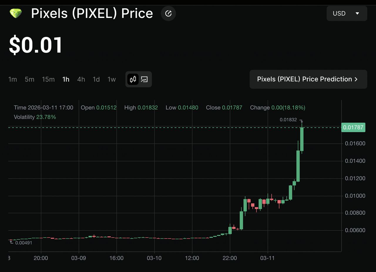Click the chevron on the Price Prediction button

coord(356,79)
